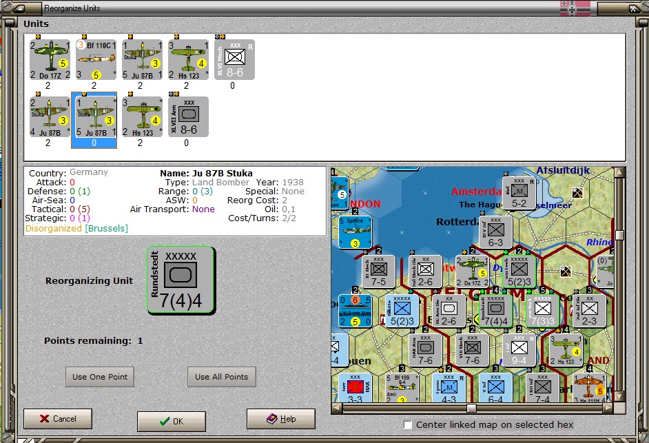Screen dimensions: 649x443
Task: Click the large Rundstedt 7(4)4 reorganizing counter
Action: (181, 280)
